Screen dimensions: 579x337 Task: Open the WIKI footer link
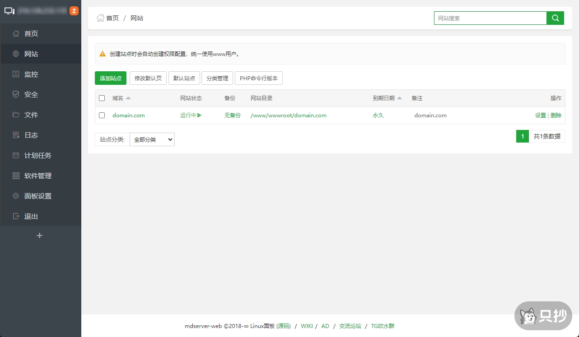tap(307, 326)
